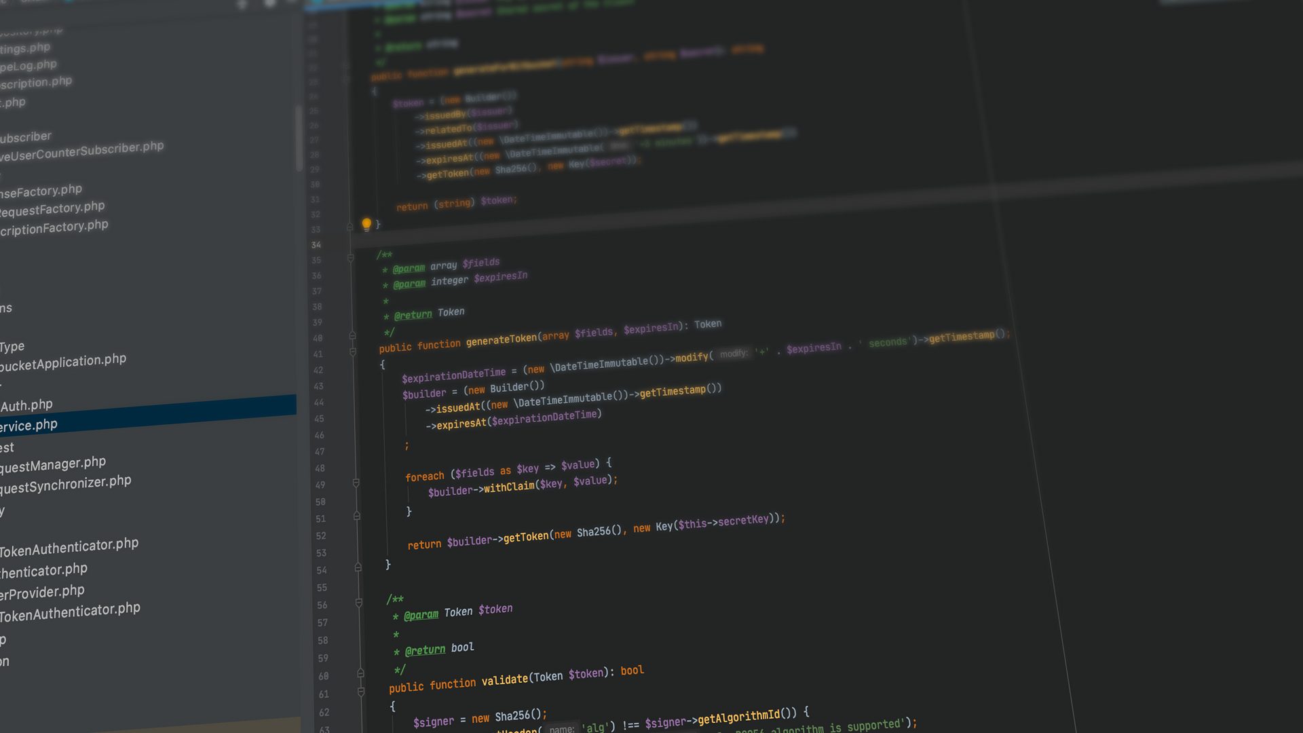Viewport: 1303px width, 733px height.
Task: Click fold end marker beside lightbulb
Action: click(x=350, y=227)
